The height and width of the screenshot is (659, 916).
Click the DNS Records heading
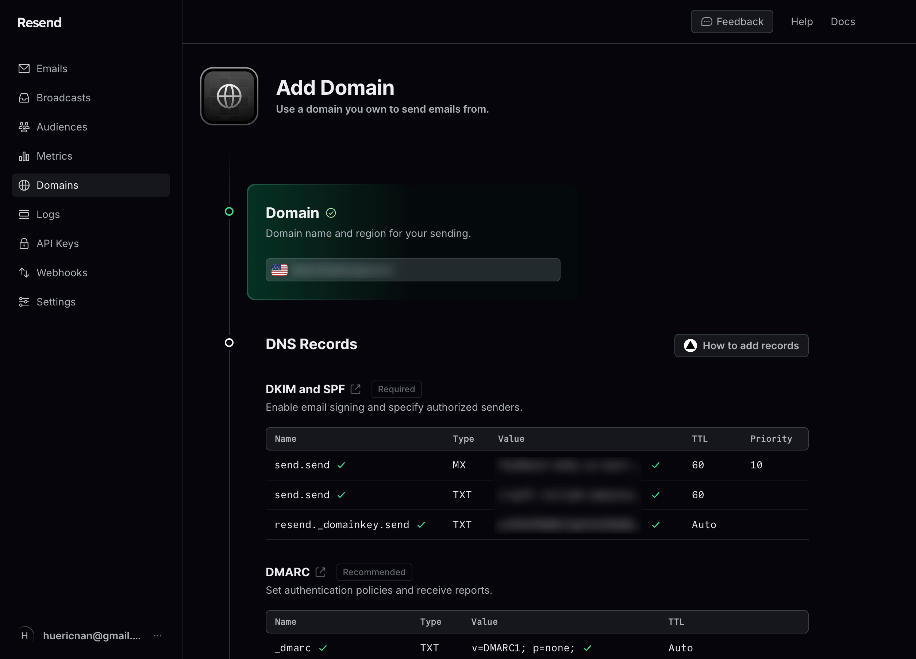point(311,344)
